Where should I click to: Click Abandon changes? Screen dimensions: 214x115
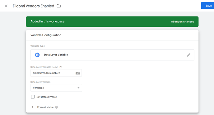coord(182,22)
